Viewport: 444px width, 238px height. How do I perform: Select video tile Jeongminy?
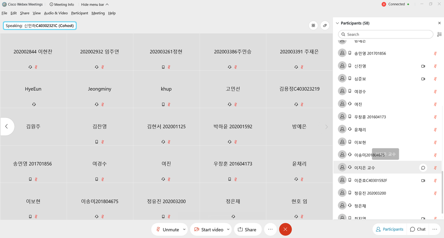[100, 89]
